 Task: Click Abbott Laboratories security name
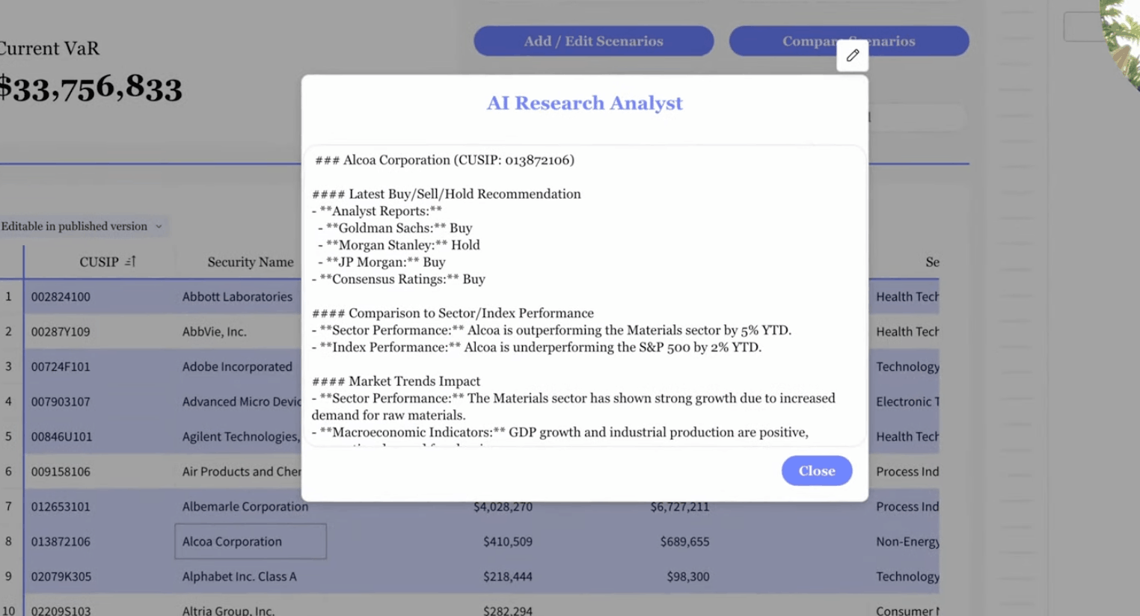(237, 297)
